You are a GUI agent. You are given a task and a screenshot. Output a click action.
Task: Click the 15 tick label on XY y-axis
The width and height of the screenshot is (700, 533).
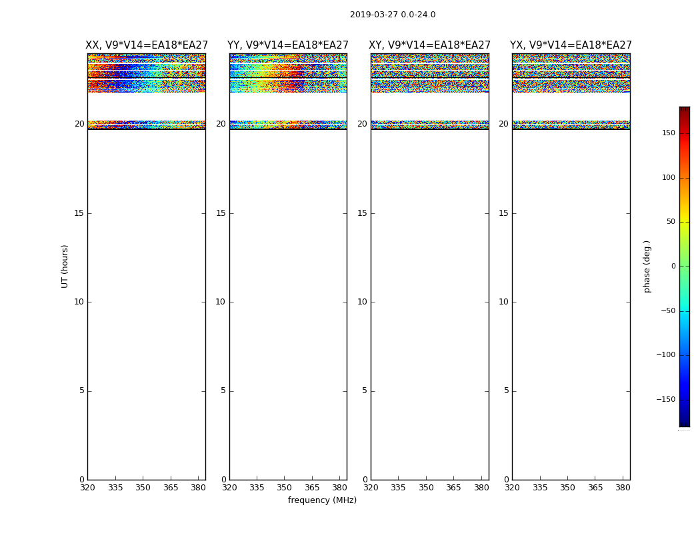(362, 213)
